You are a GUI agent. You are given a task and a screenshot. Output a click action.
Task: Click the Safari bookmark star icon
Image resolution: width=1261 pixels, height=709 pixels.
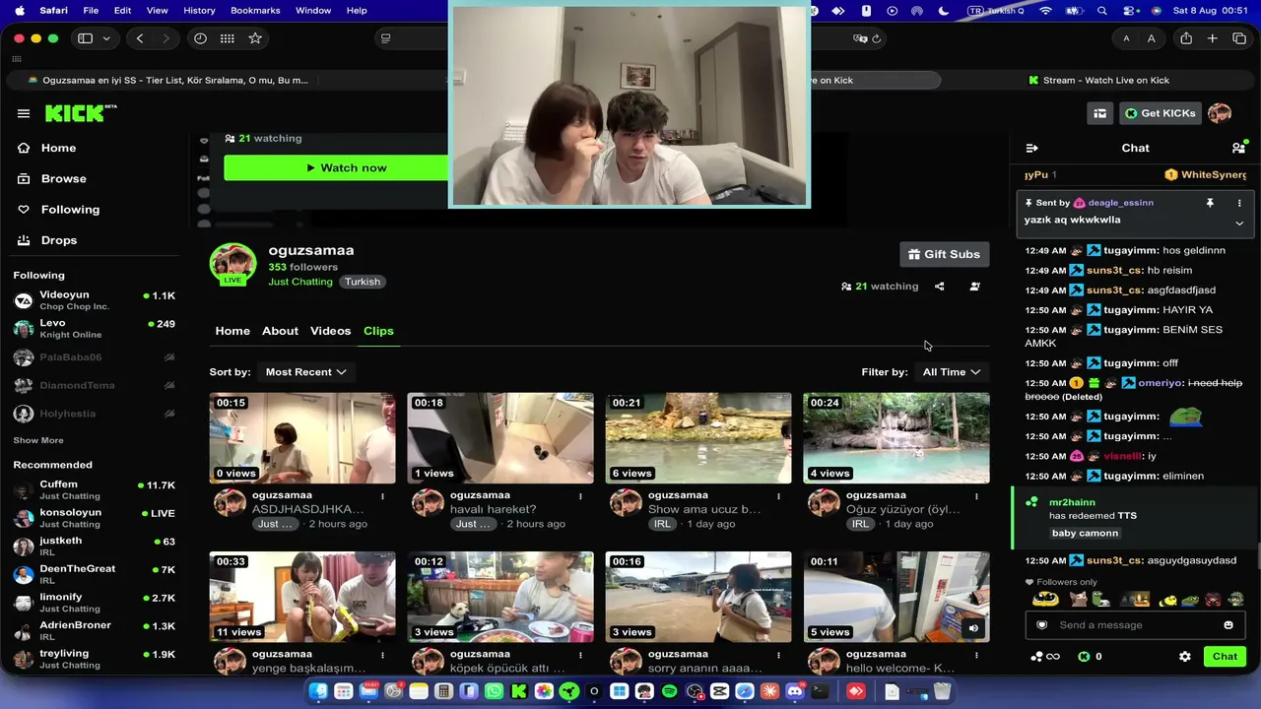[x=255, y=38]
